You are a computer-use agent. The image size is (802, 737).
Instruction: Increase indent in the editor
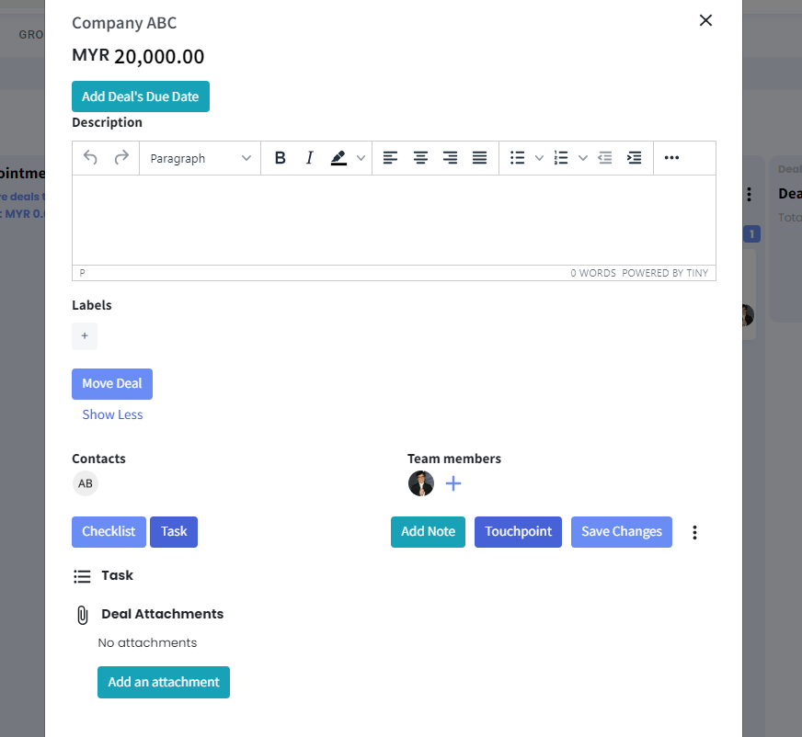(x=634, y=158)
